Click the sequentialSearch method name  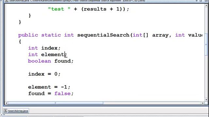click(x=103, y=35)
